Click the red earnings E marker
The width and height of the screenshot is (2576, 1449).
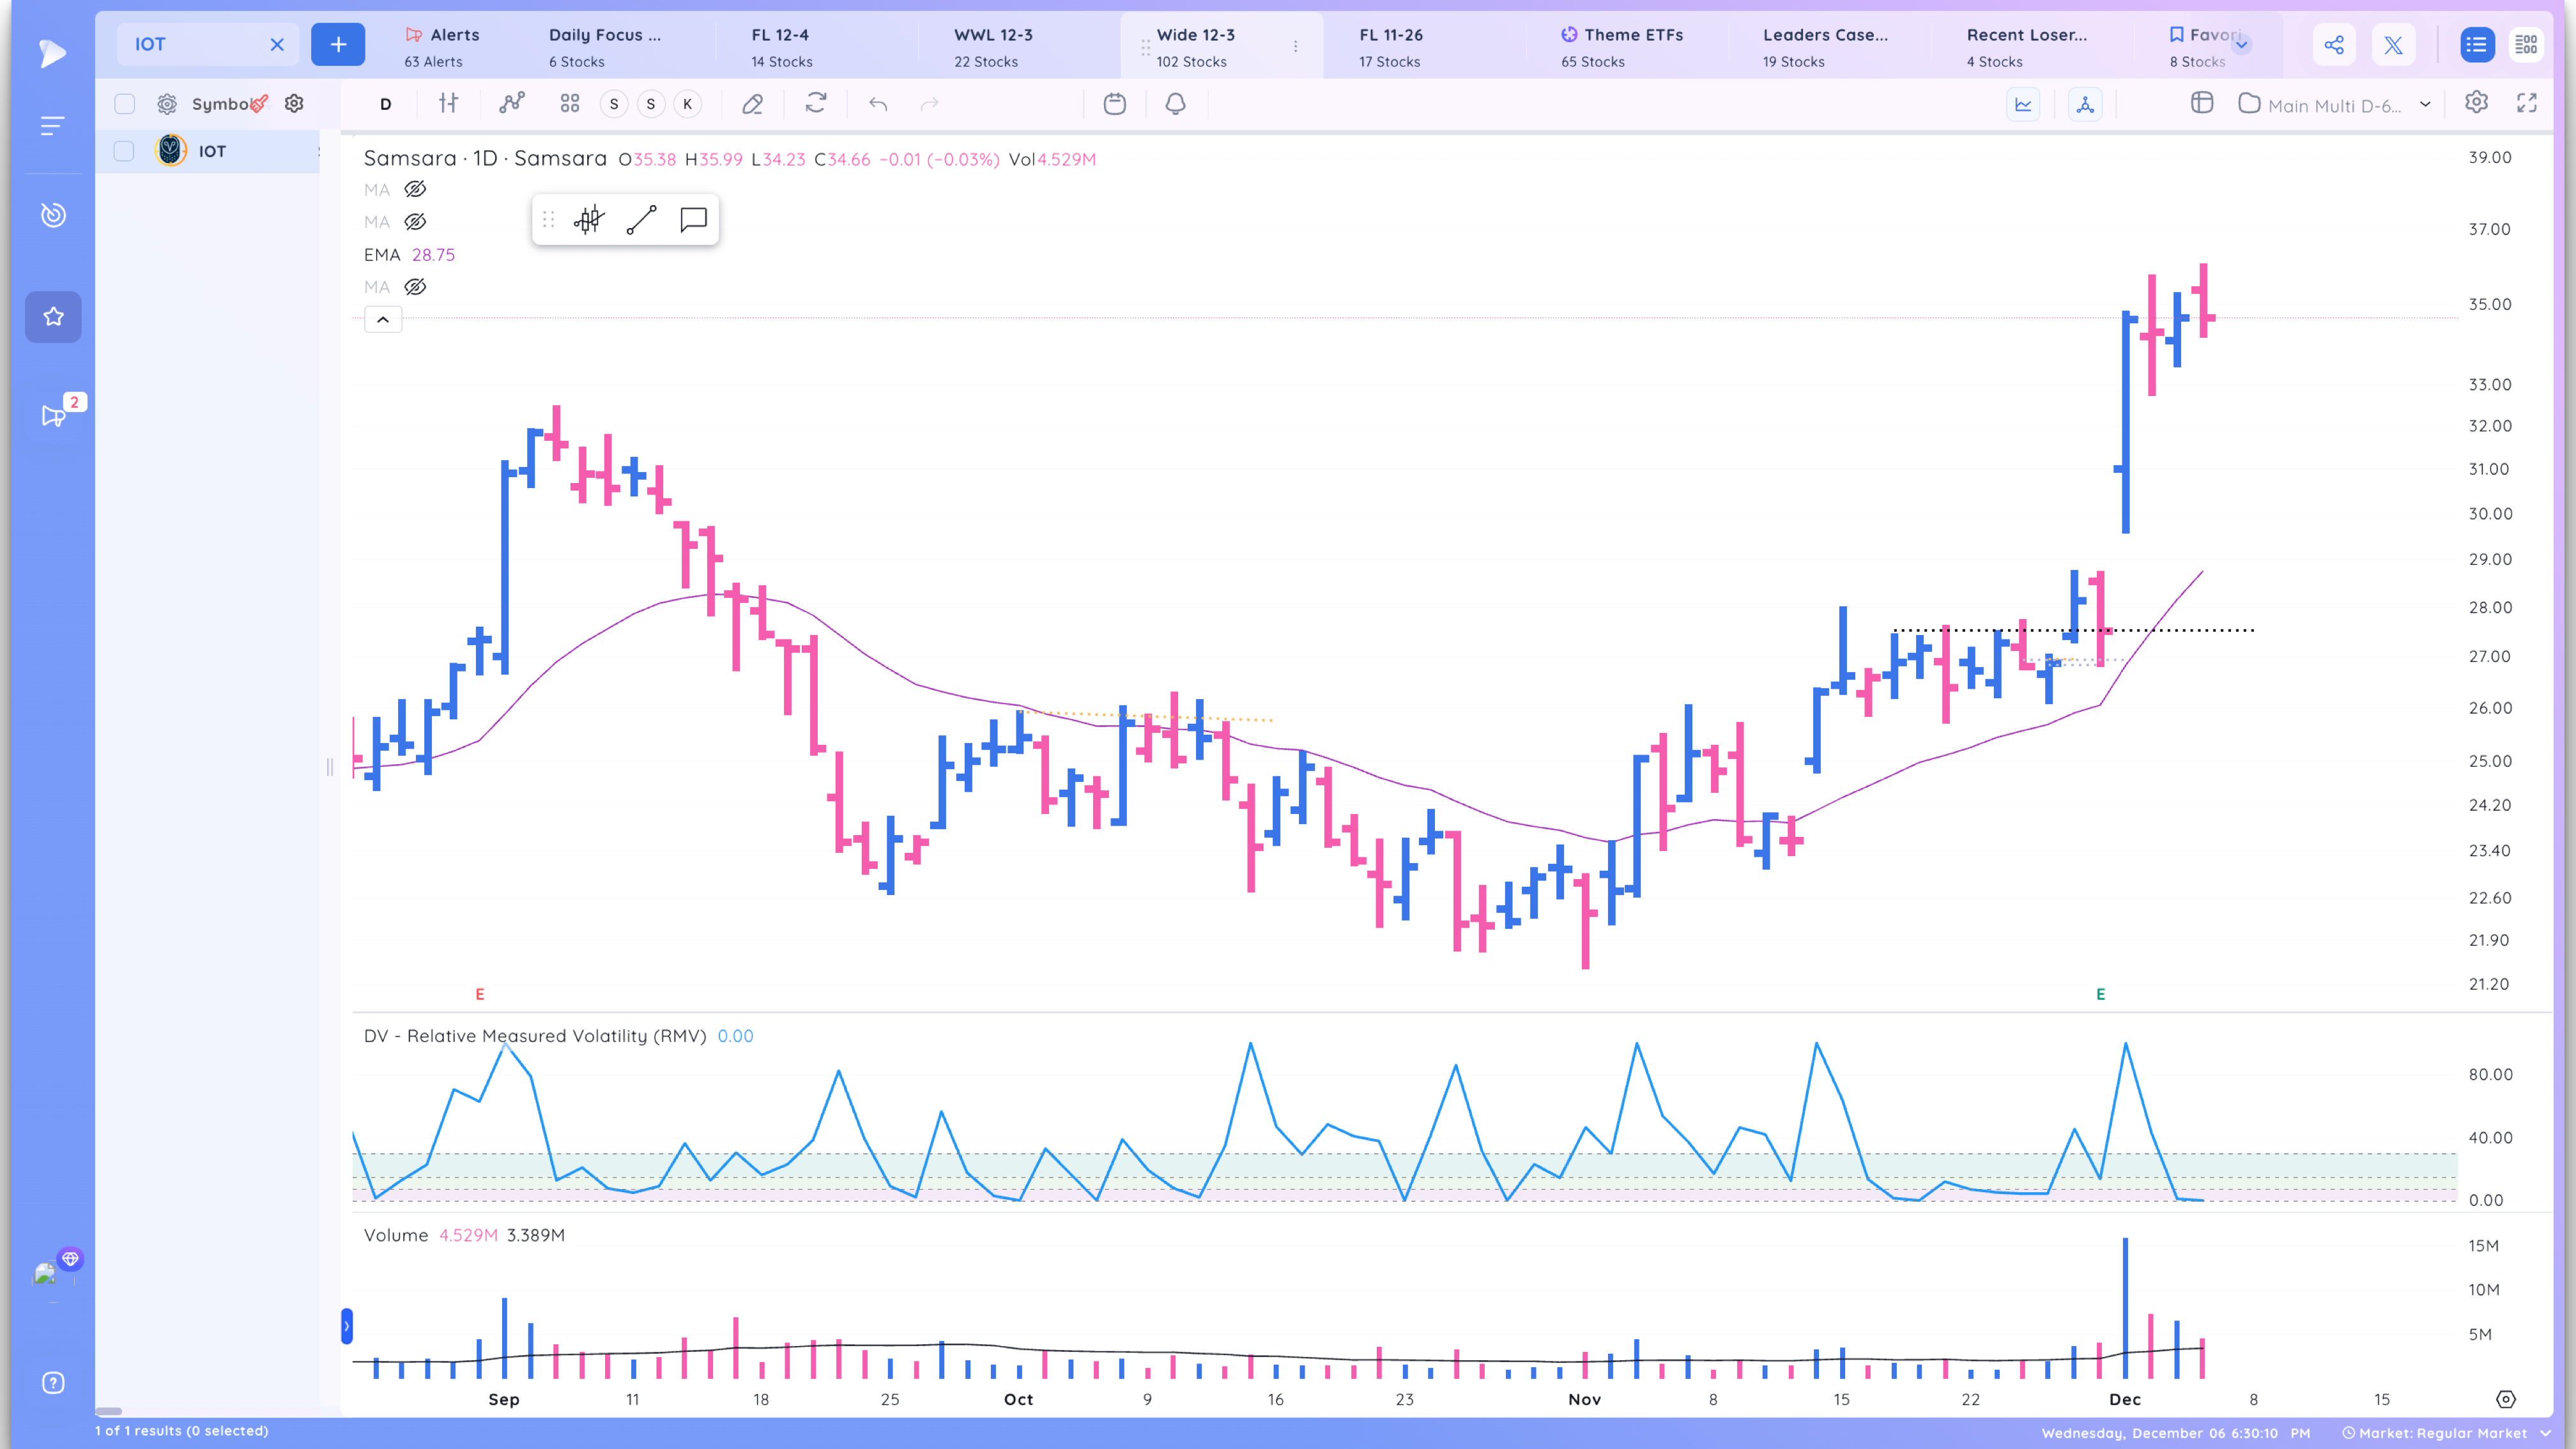tap(480, 994)
